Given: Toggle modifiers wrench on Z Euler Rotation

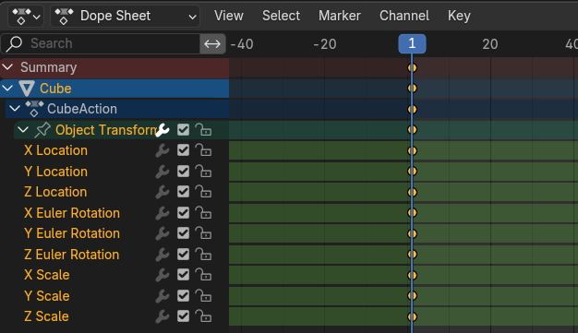Looking at the screenshot, I should [x=163, y=255].
